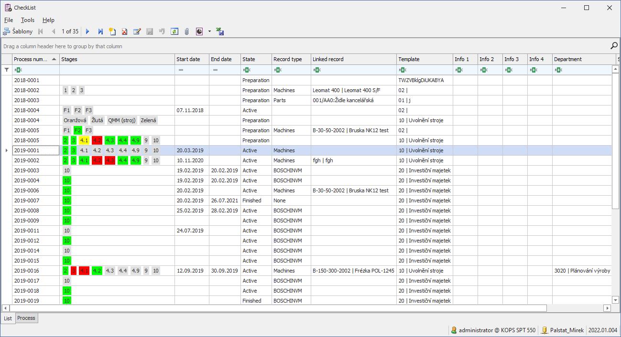Click the Department column header
The image size is (621, 337).
(x=584, y=59)
